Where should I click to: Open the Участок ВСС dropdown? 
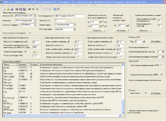tap(35, 16)
